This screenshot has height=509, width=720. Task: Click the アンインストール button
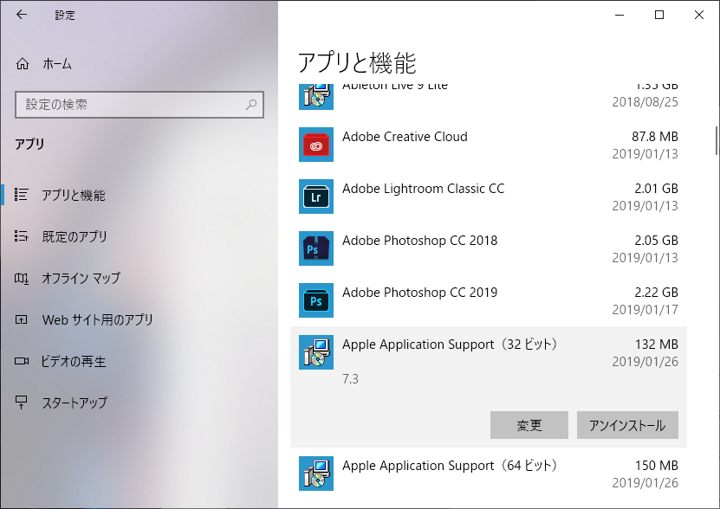tap(627, 425)
